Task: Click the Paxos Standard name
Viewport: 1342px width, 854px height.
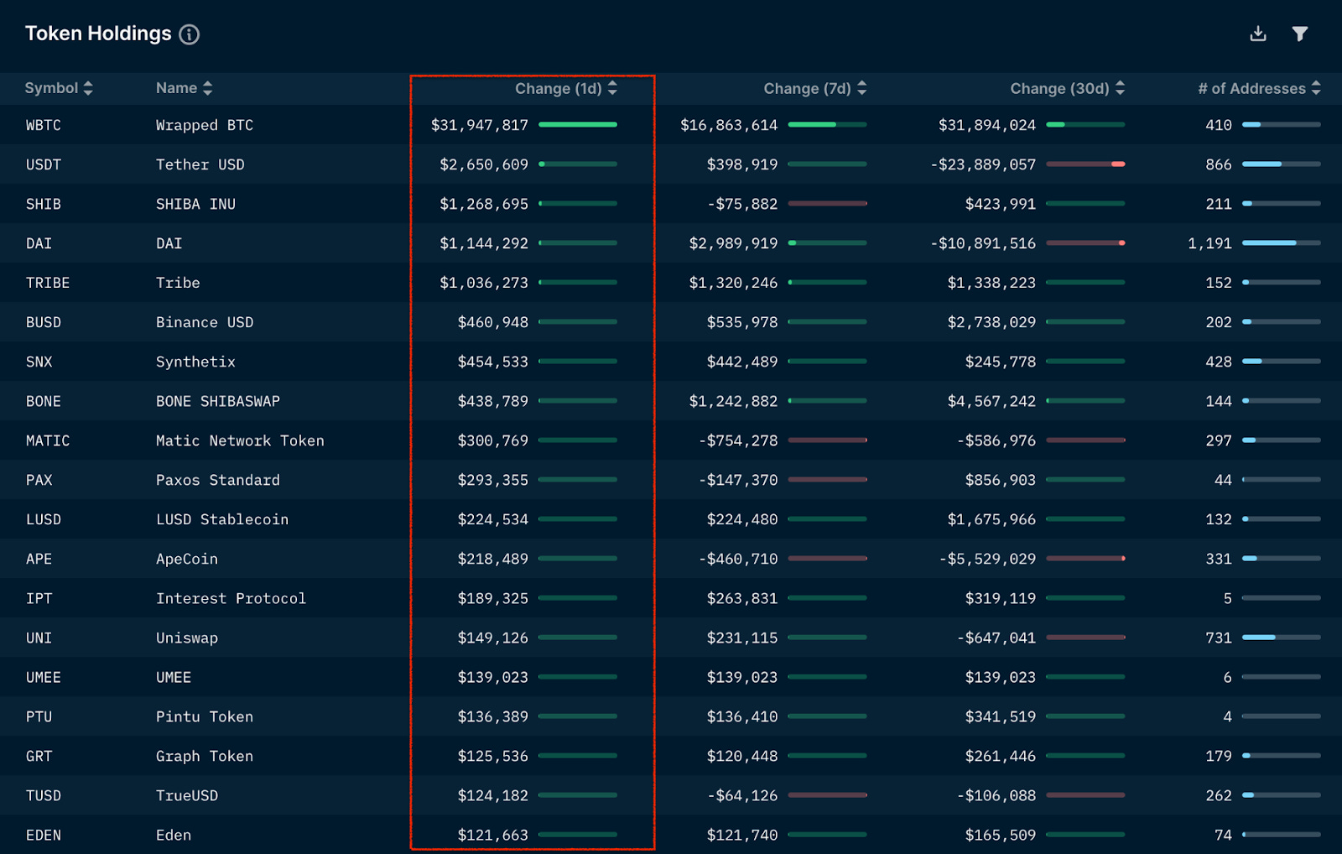Action: [x=218, y=480]
